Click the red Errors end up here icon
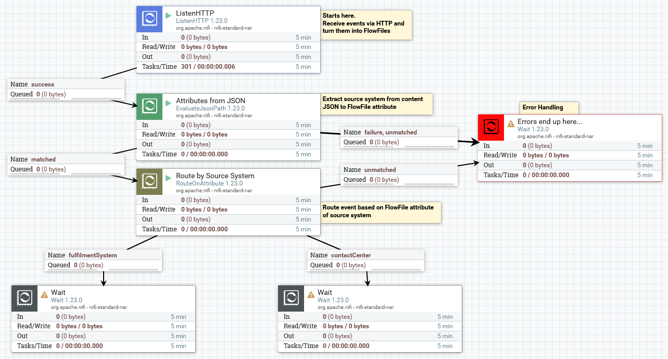Image resolution: width=668 pixels, height=359 pixels. click(491, 128)
